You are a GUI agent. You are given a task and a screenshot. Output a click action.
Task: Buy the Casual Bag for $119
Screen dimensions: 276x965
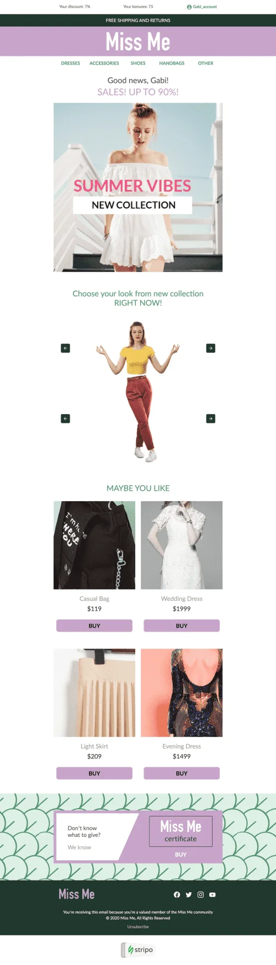(94, 625)
